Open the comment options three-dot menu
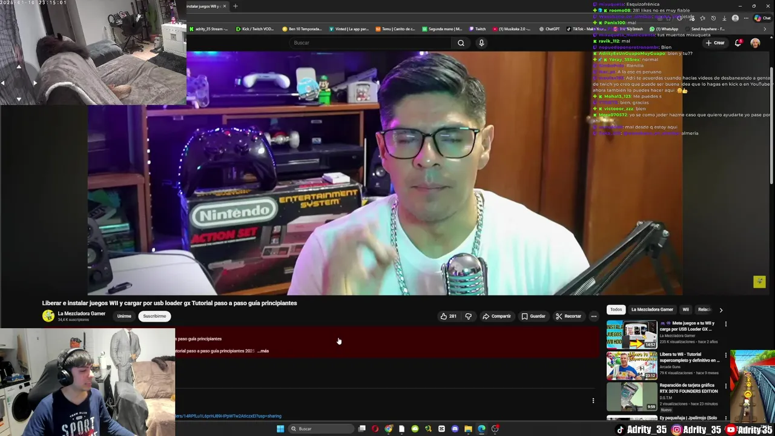 pyautogui.click(x=593, y=400)
